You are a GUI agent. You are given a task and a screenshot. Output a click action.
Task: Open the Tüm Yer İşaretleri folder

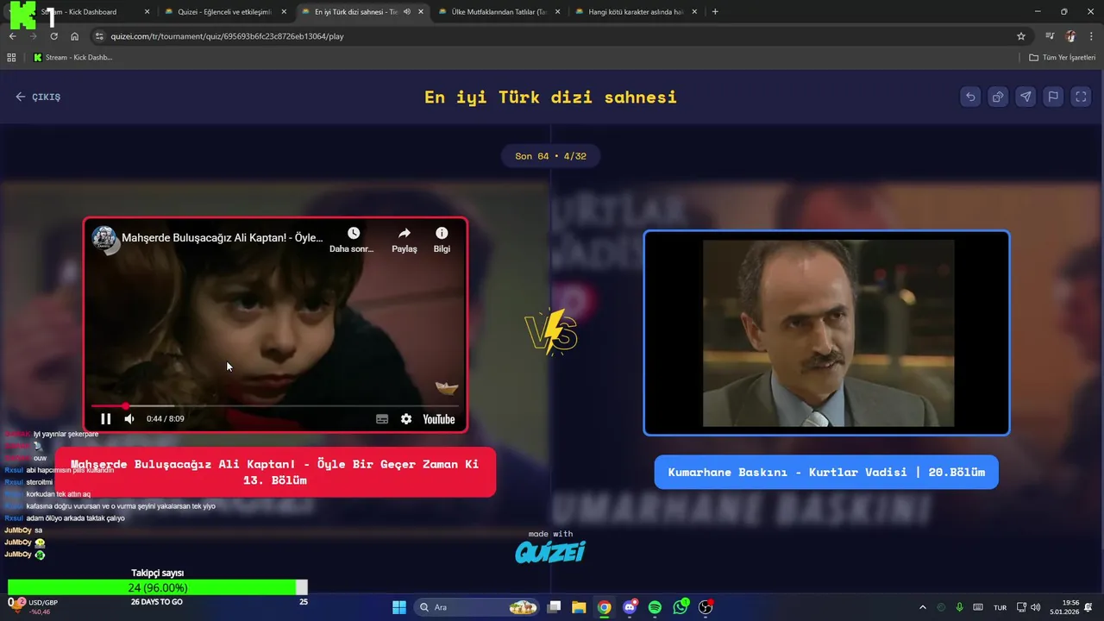(1062, 58)
